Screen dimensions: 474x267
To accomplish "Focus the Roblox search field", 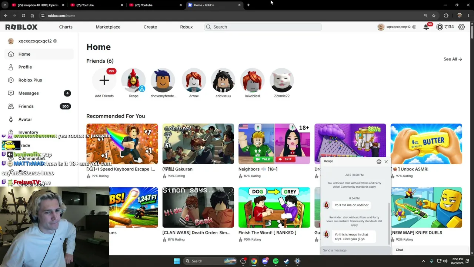I will pos(263,27).
